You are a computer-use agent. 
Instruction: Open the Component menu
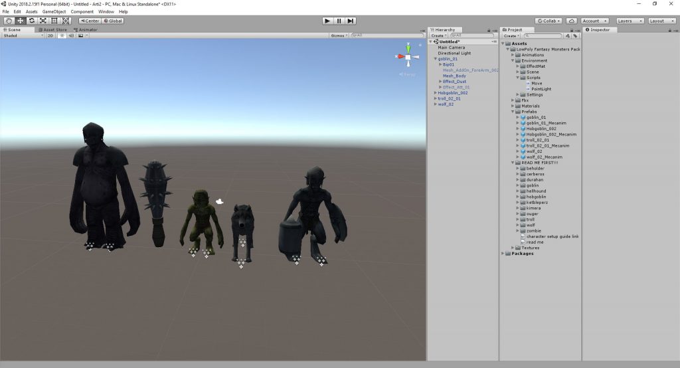82,12
